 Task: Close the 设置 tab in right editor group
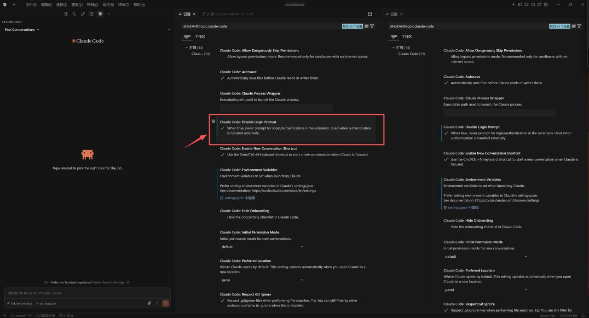tap(401, 14)
